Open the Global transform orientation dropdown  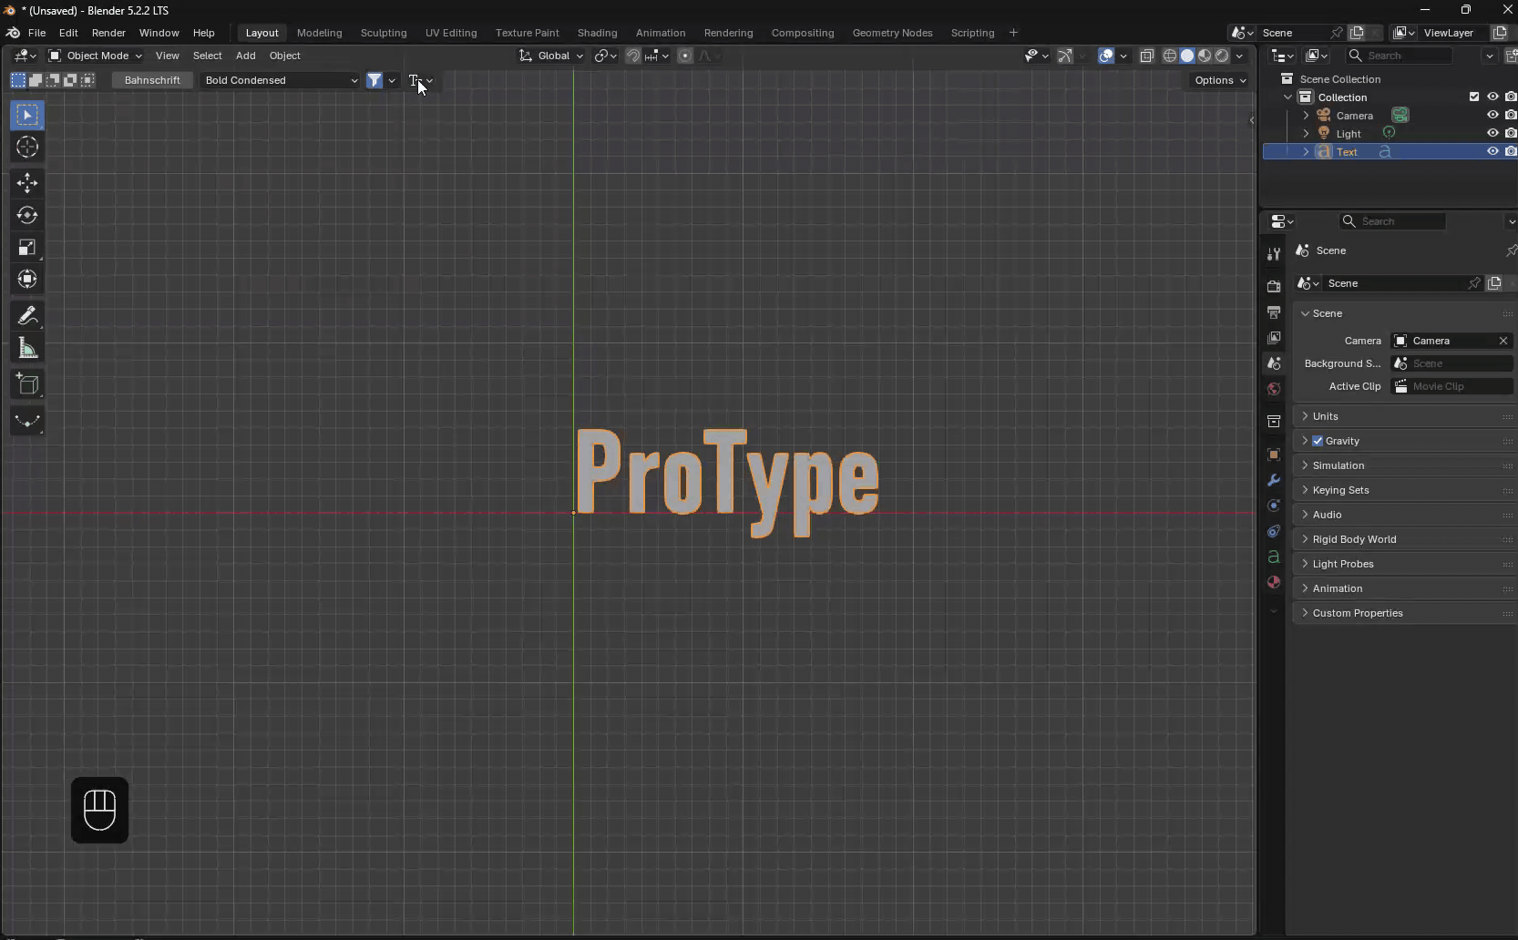point(551,56)
